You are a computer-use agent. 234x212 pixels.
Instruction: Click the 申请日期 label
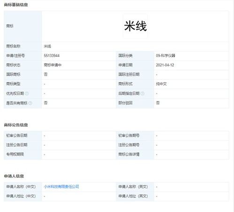click(x=125, y=65)
